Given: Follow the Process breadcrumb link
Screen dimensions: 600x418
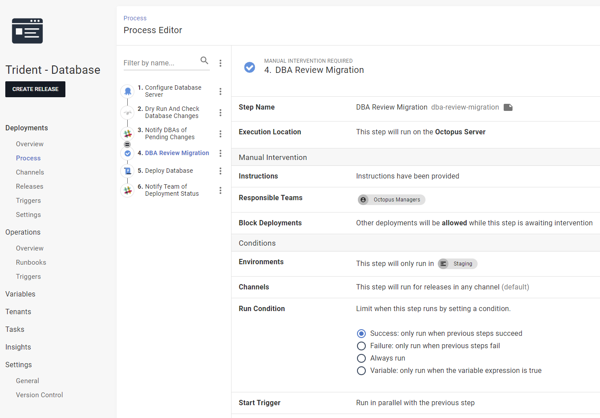Looking at the screenshot, I should tap(135, 18).
